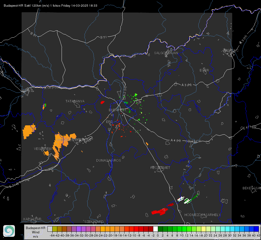Click the KECSKEMÉT city label
This screenshot has height=240, width=261.
pos(160,167)
